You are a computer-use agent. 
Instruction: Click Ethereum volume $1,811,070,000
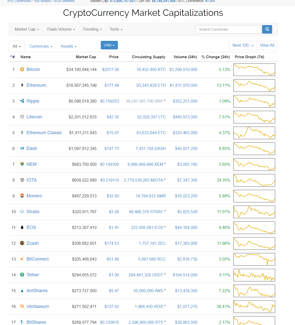[x=183, y=85]
